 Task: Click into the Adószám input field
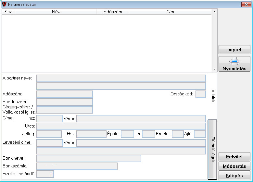pos(65,94)
